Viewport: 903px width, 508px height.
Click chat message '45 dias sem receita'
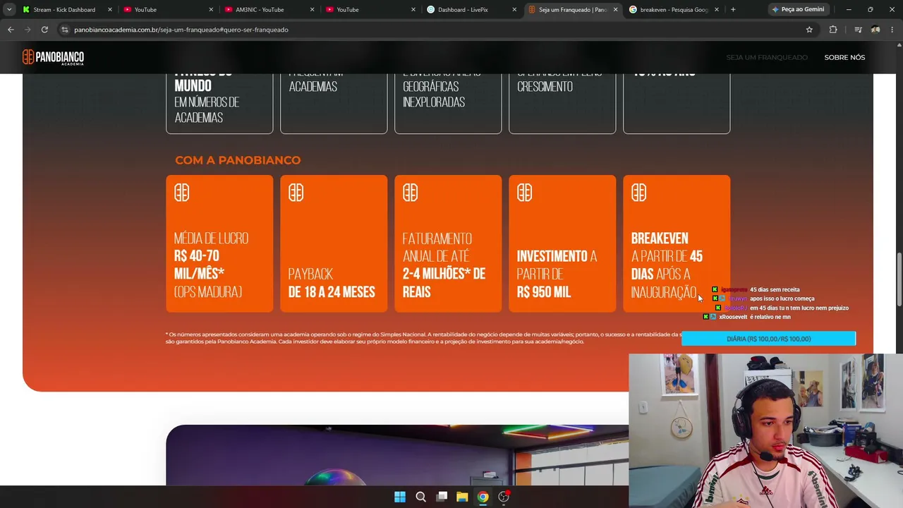coord(775,289)
